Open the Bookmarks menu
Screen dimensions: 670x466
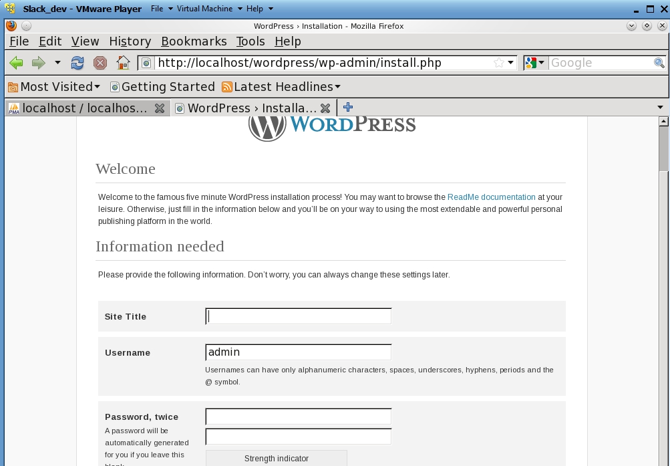(x=194, y=41)
